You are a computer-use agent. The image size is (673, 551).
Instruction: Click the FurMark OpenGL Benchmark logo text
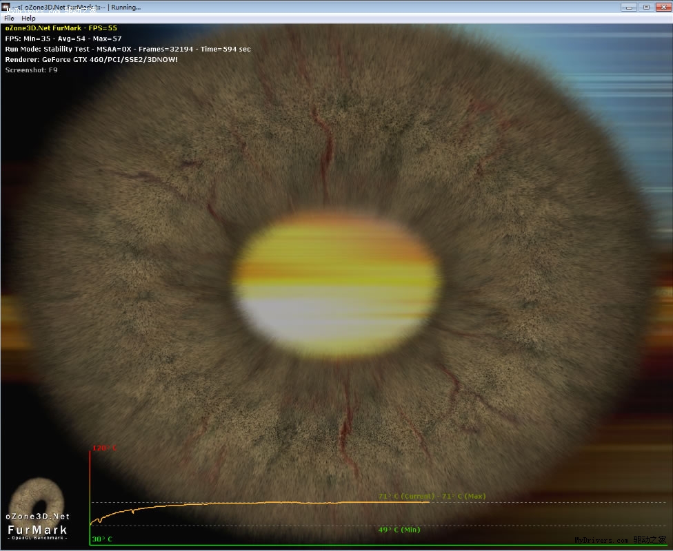click(x=38, y=531)
